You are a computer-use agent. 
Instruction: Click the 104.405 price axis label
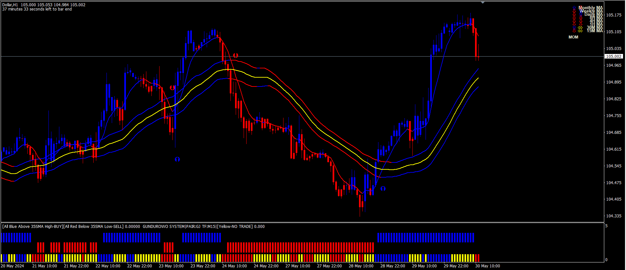click(x=614, y=199)
